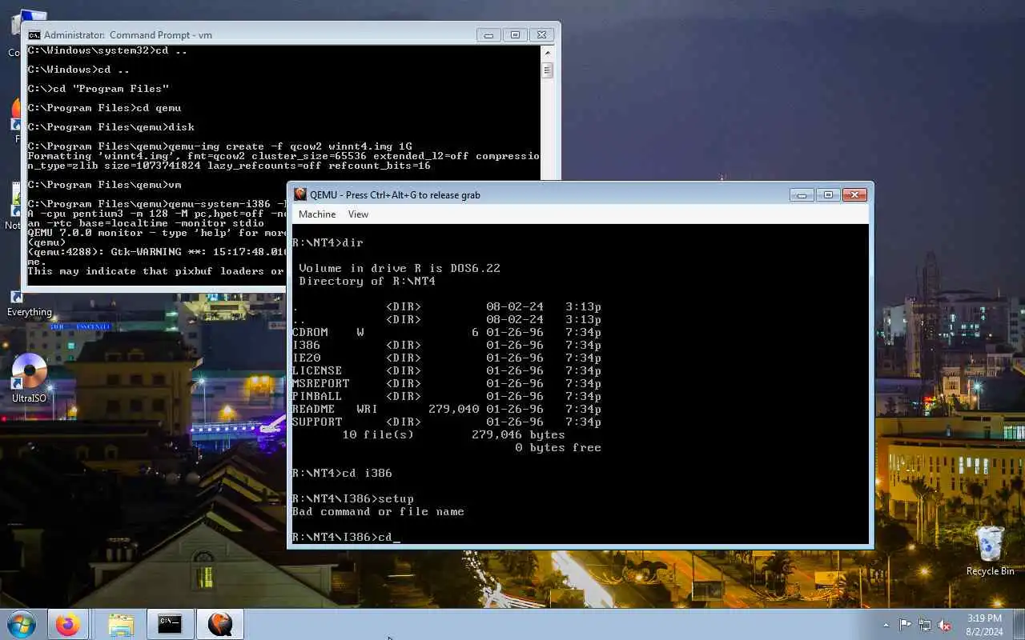Click the Action Center flag tray icon
Viewport: 1025px width, 640px height.
point(905,625)
